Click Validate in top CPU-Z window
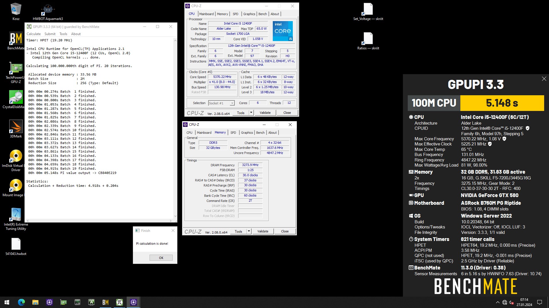The image size is (549, 308). 265,113
